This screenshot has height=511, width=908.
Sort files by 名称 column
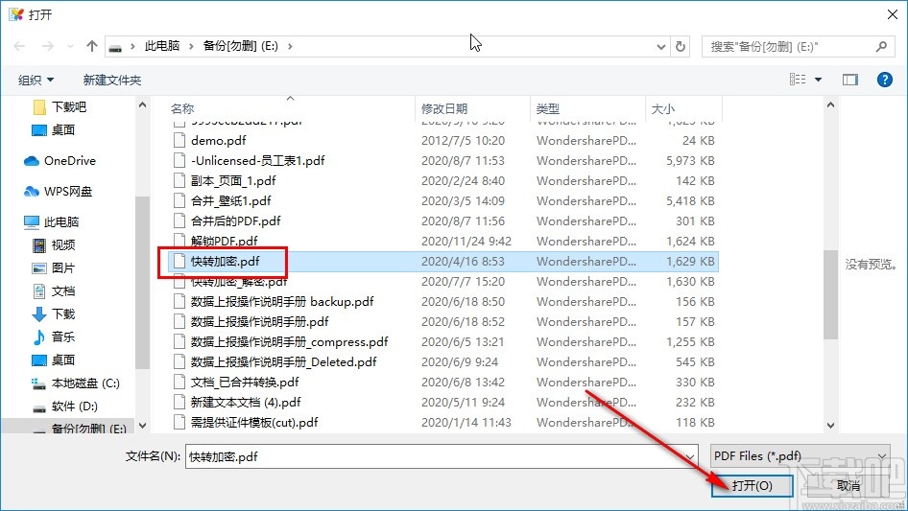(182, 108)
